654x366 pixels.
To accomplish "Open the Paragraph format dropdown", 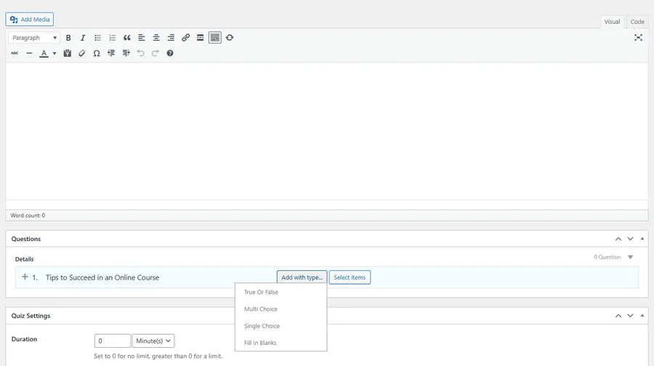I will tap(34, 38).
